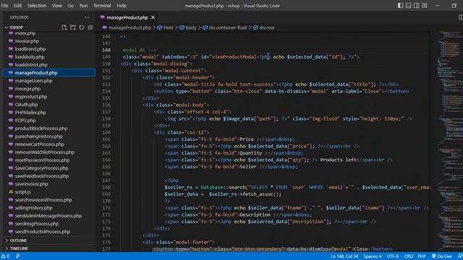
Task: Click the New Folder icon in Explorer
Action: click(72, 27)
